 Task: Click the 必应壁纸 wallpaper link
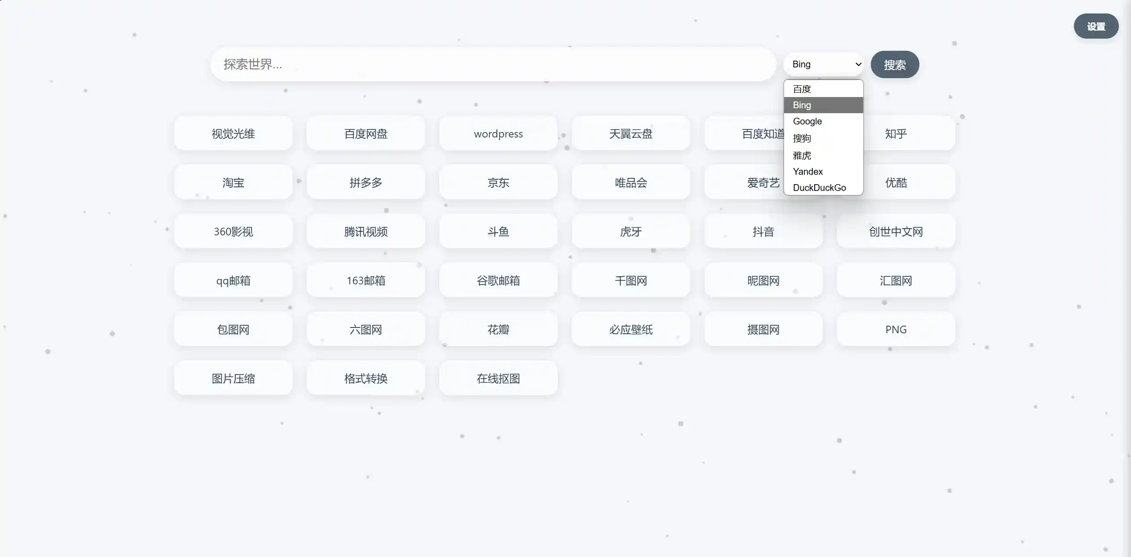point(631,329)
